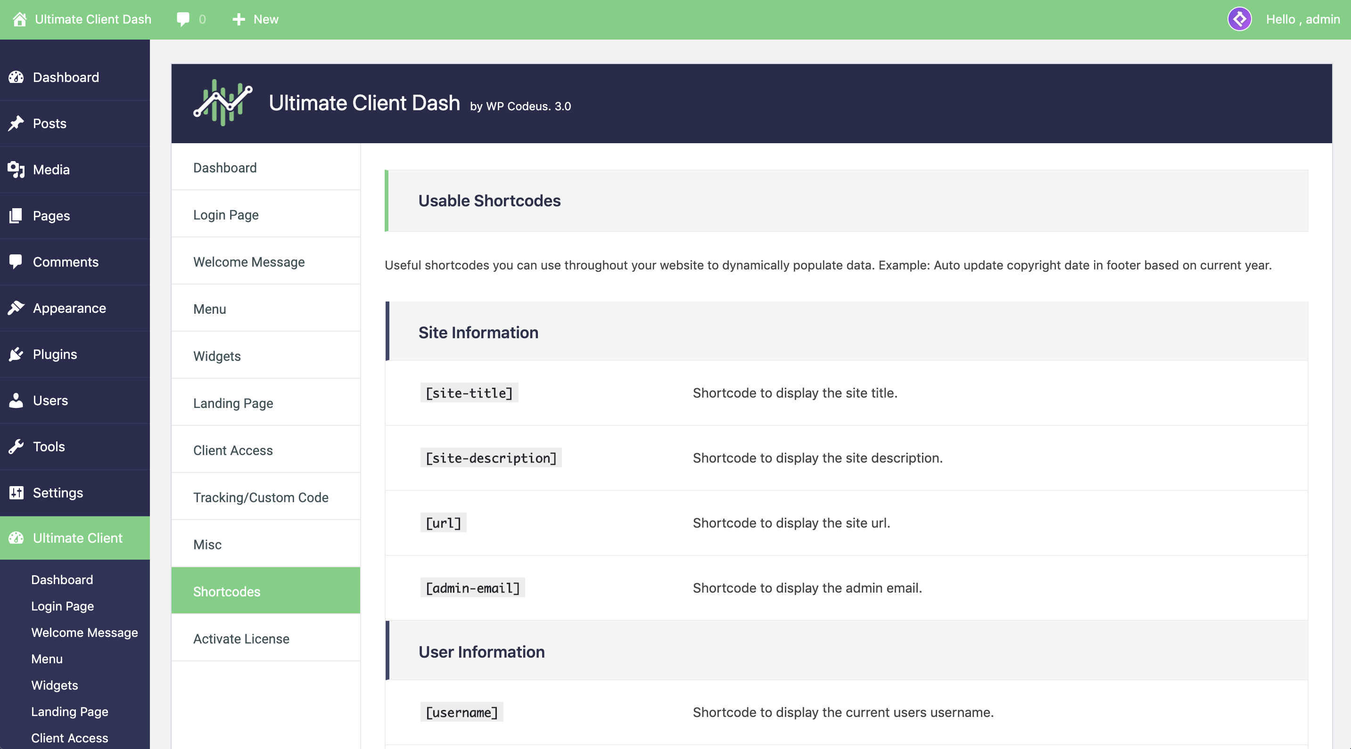Click the Media icon in sidebar
Screen dimensions: 1351x749
tap(16, 169)
